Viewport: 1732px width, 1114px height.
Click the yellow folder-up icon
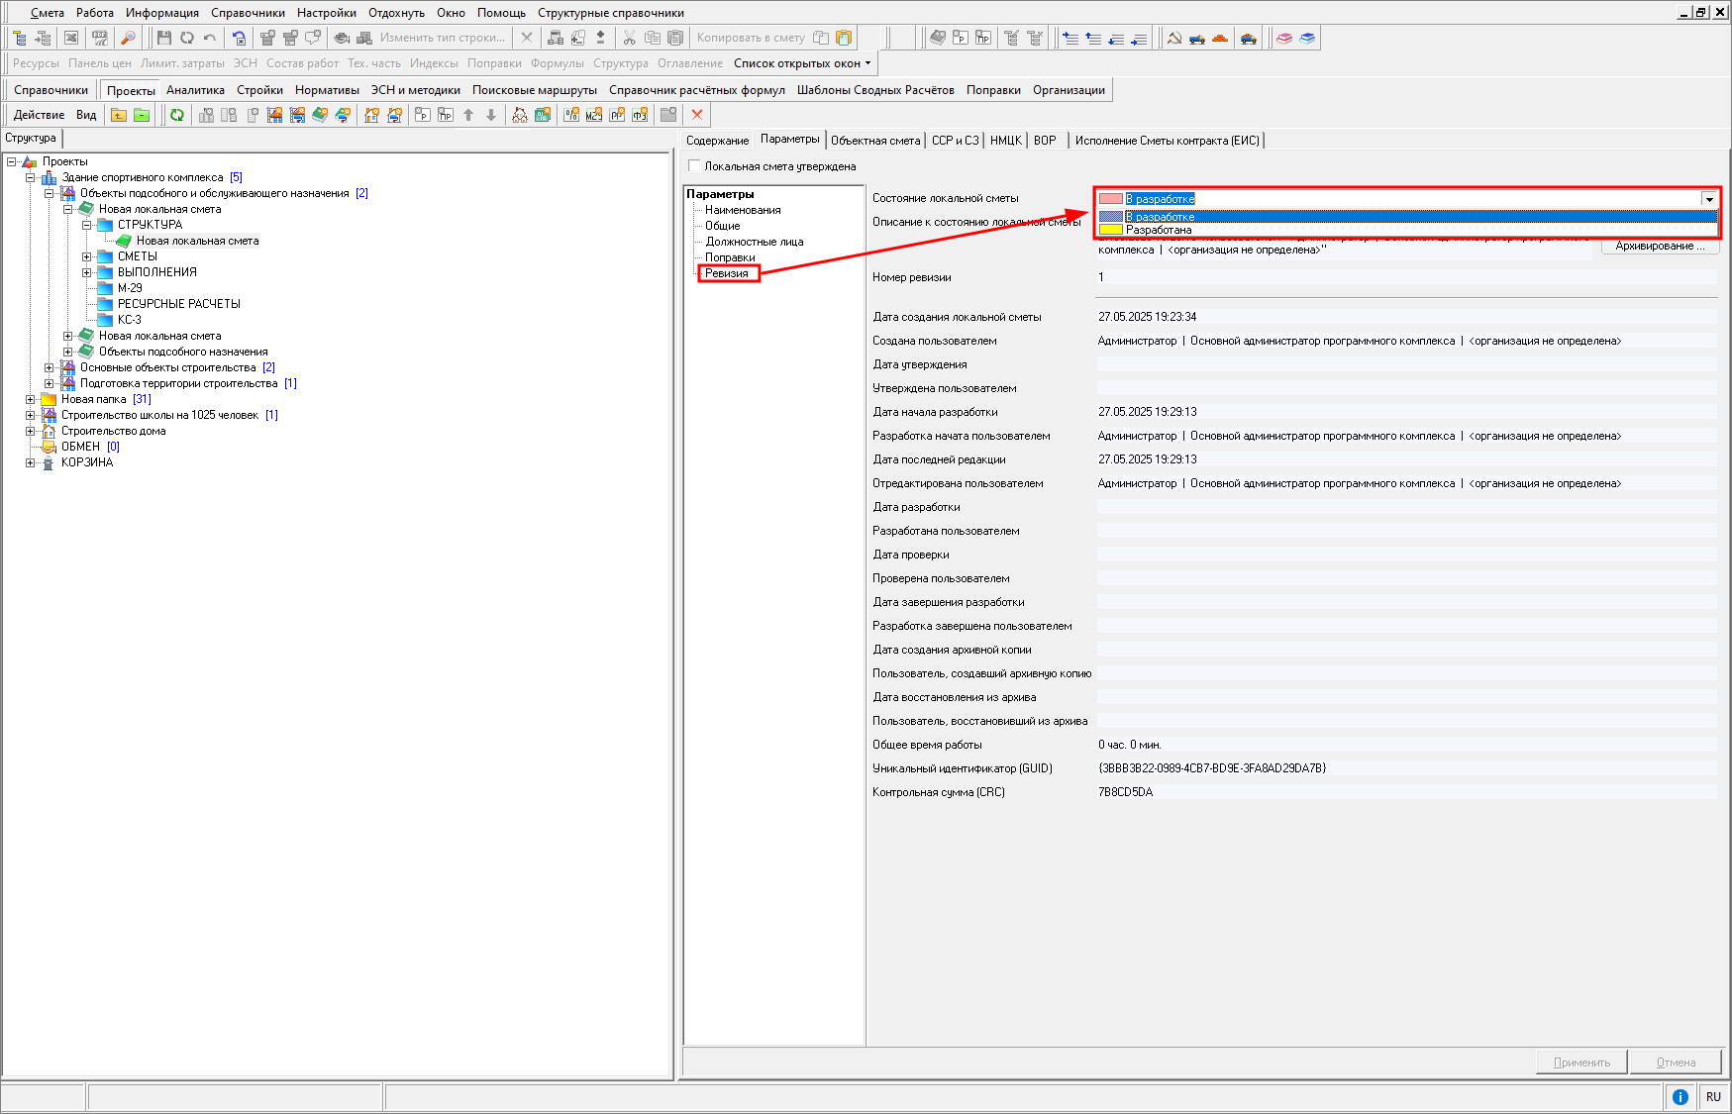tap(119, 115)
